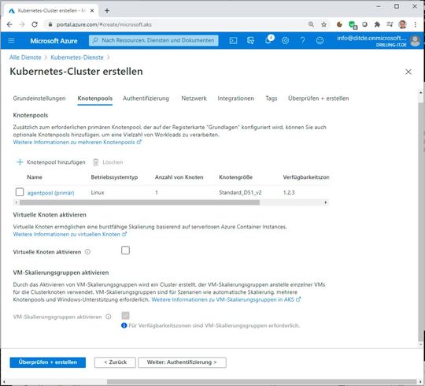Go back in the browser
This screenshot has width=425, height=386.
pyautogui.click(x=9, y=24)
